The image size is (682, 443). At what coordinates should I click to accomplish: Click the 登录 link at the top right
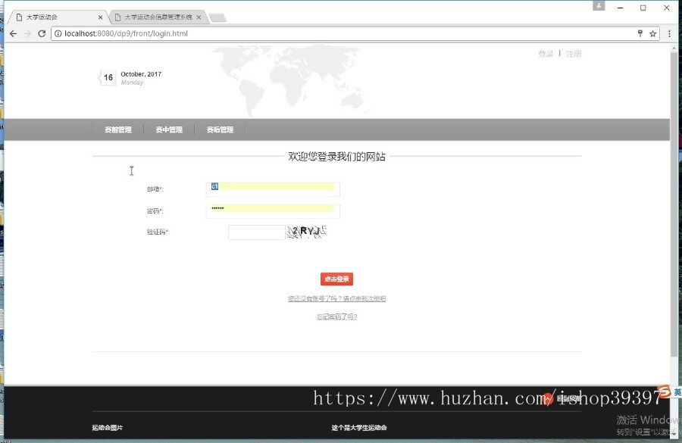546,54
